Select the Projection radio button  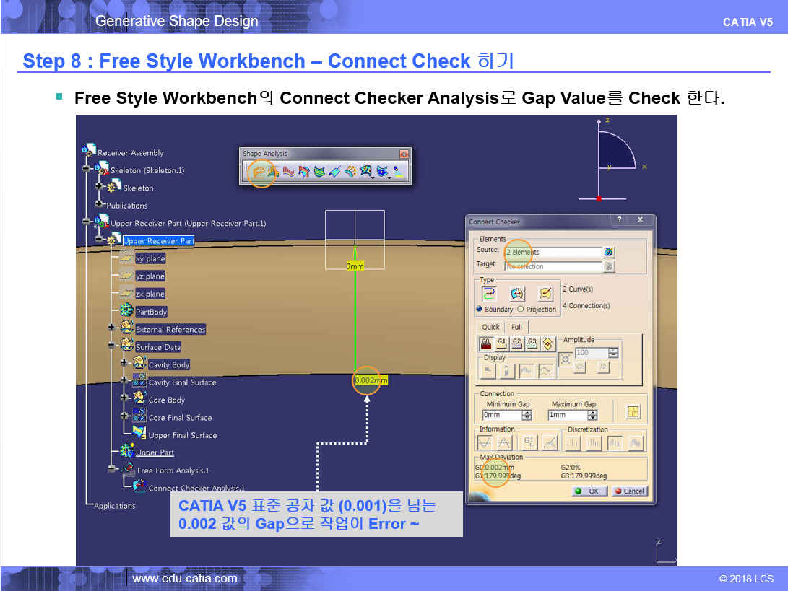521,309
